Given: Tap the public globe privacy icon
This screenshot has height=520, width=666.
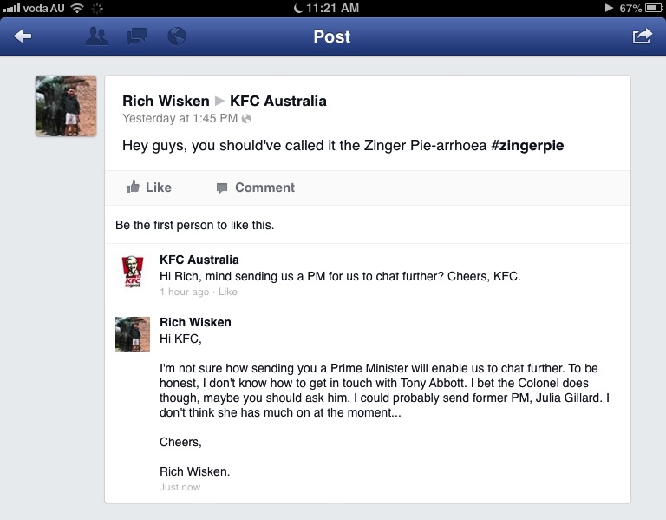Looking at the screenshot, I should 246,118.
